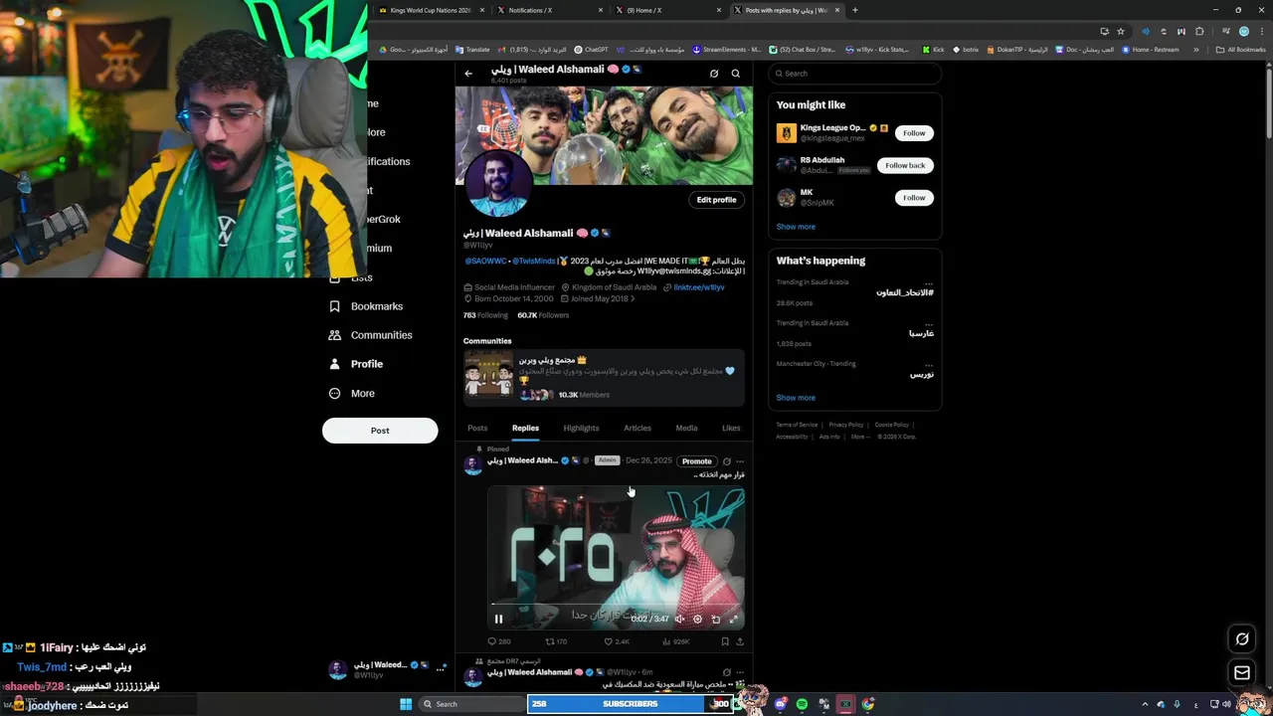Viewport: 1273px width, 716px height.
Task: Enter fullscreen on the pinned video
Action: click(734, 619)
